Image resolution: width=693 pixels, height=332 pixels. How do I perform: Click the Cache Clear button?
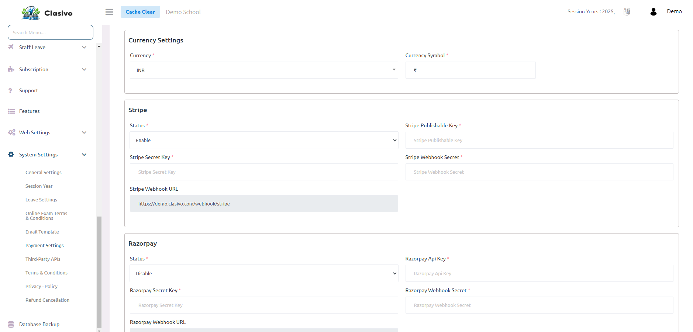(140, 12)
